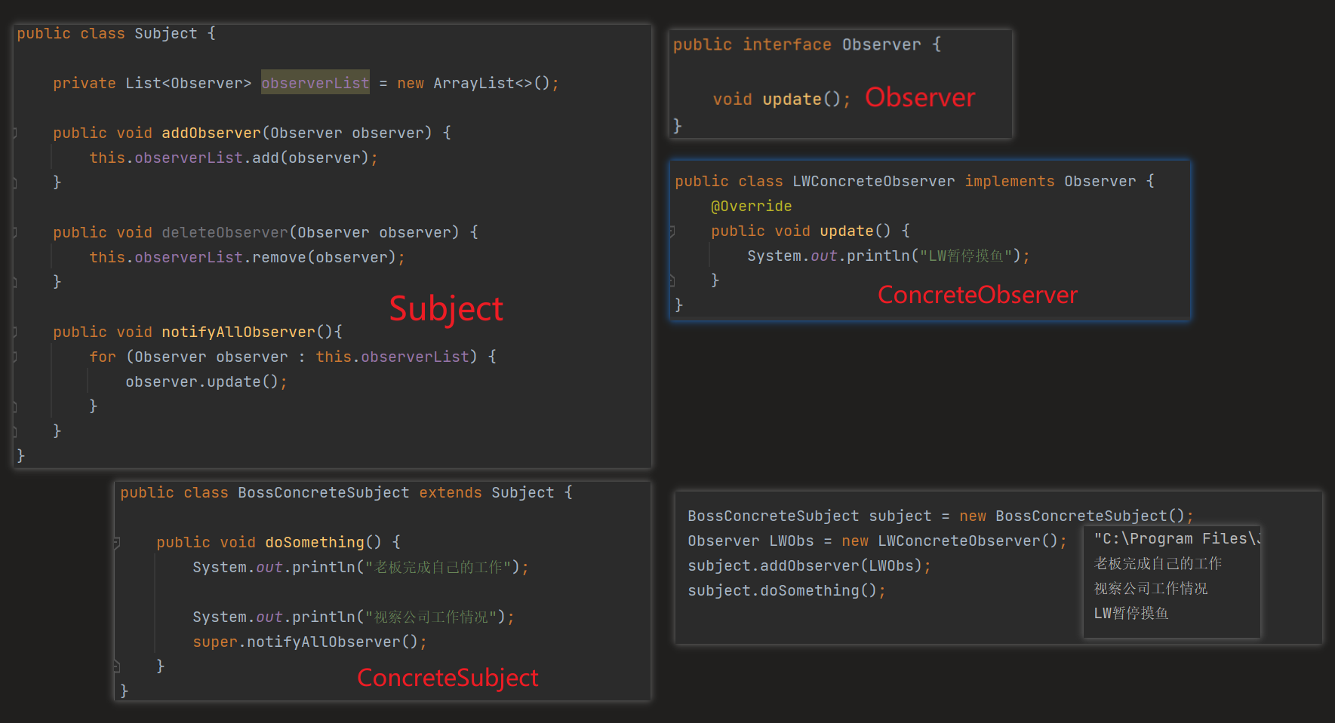Click the addObserver method name in Subject
The width and height of the screenshot is (1335, 723).
point(211,133)
